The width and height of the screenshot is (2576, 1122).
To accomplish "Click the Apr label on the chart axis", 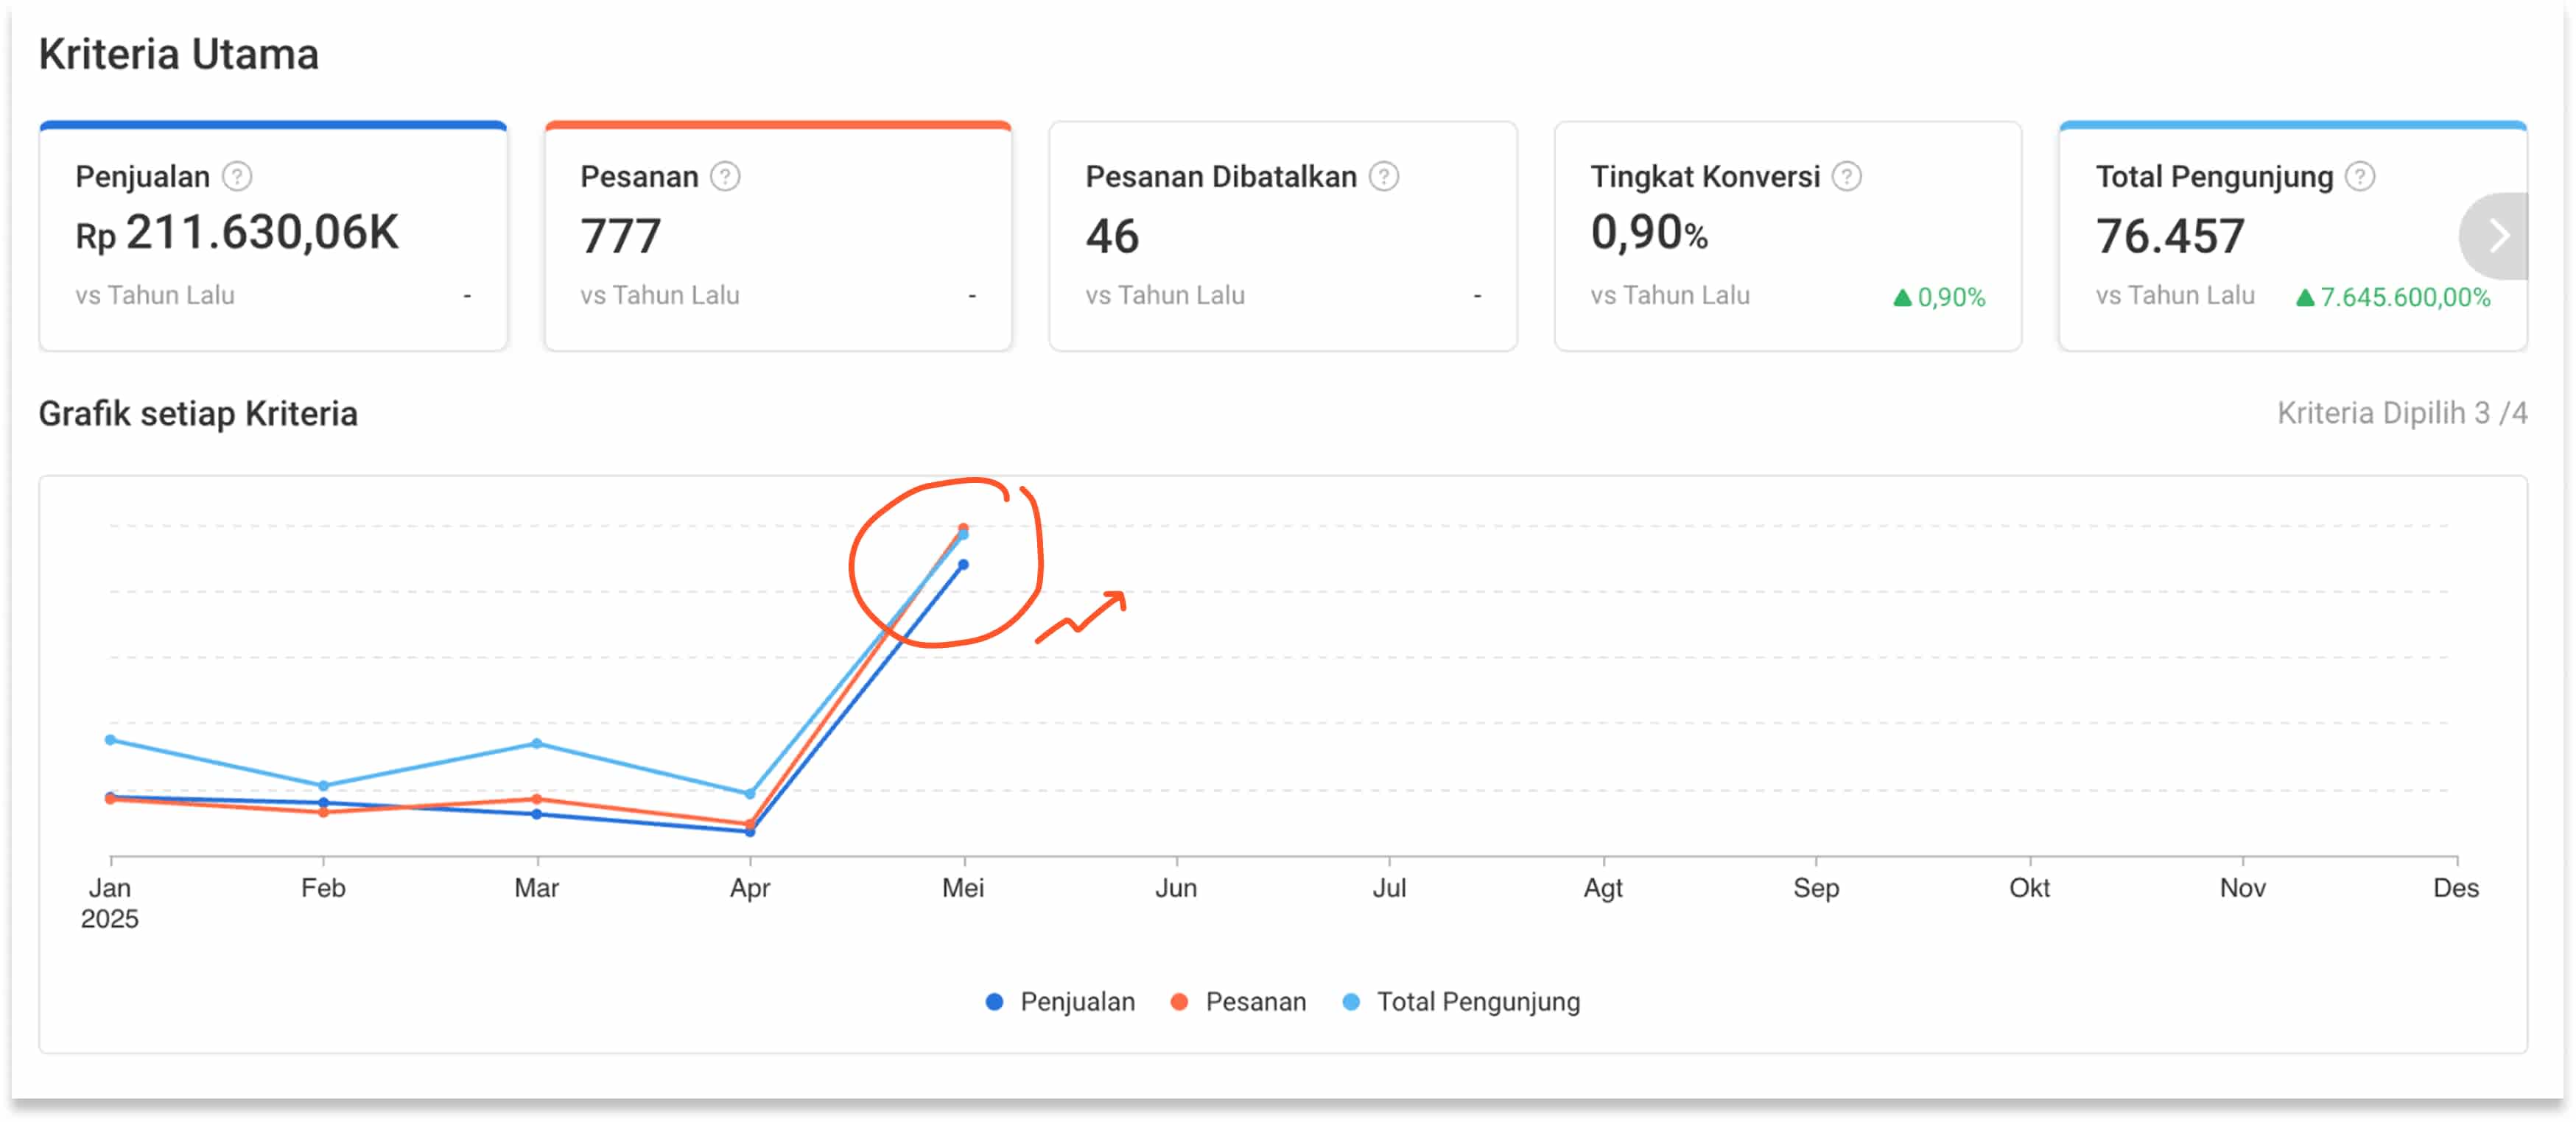I will pyautogui.click(x=750, y=888).
